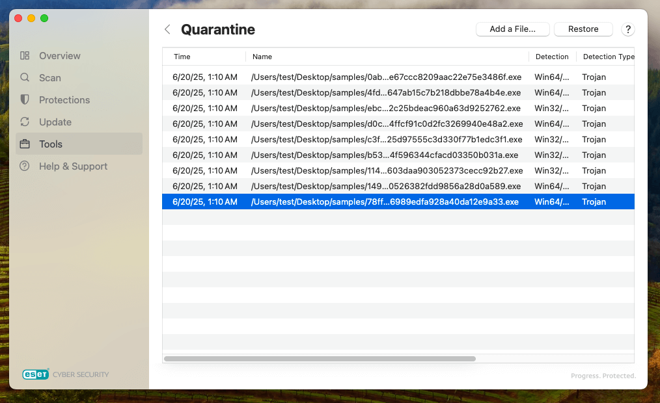Viewport: 660px width, 403px height.
Task: Select the row with file ebc...2c25bdeac960a63d9252762.exe
Action: [x=398, y=108]
